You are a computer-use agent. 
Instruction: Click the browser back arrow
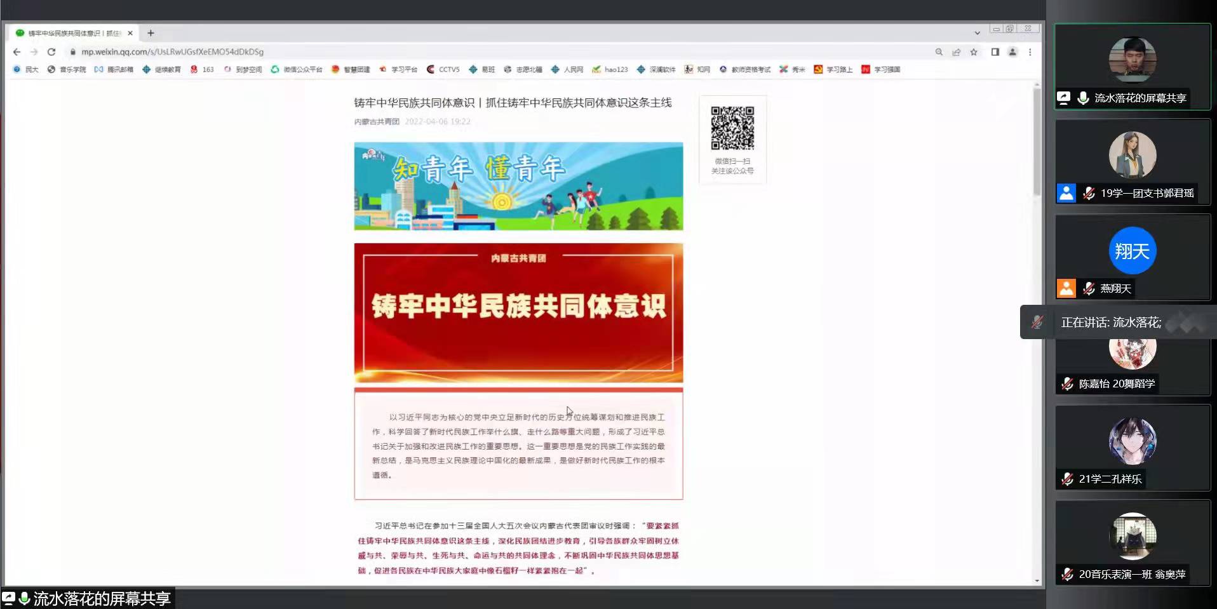(x=17, y=52)
